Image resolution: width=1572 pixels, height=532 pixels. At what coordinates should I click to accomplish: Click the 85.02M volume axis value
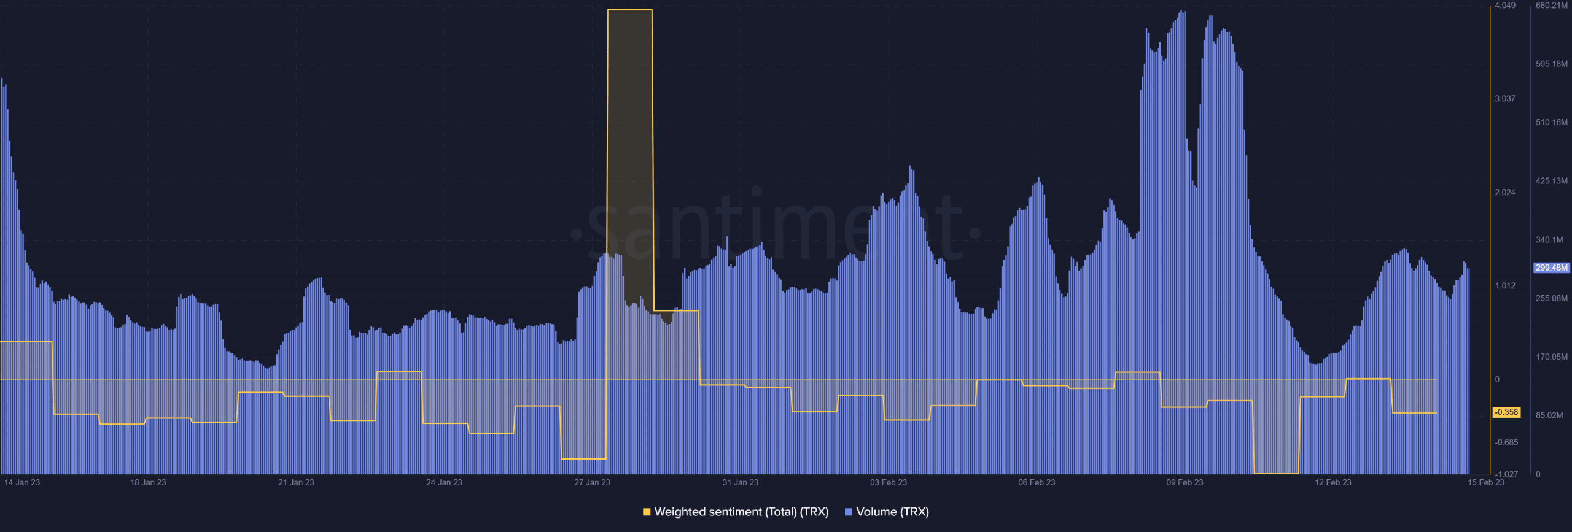pyautogui.click(x=1549, y=415)
